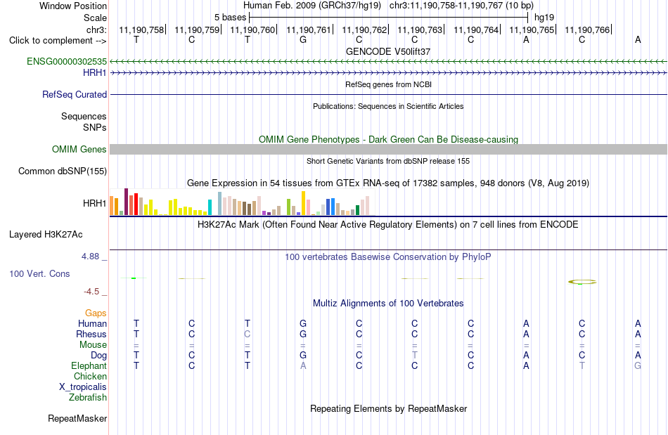Viewport: 668px width, 435px height.
Task: Click the 'GENCODE V50lift37' track title
Action: [x=388, y=51]
